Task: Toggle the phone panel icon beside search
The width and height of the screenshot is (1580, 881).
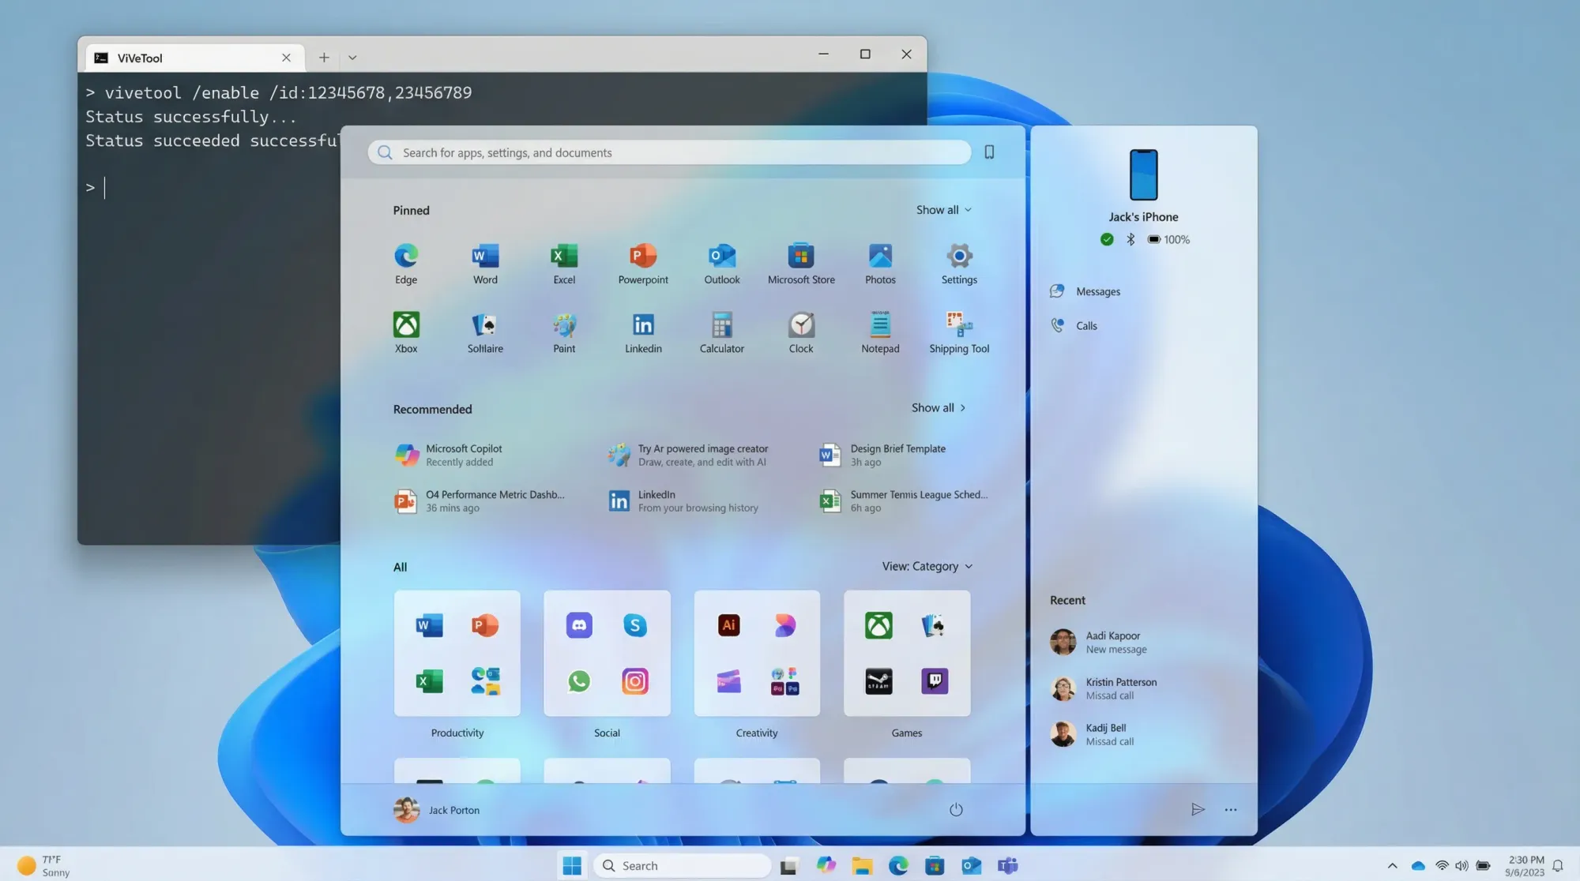Action: [x=988, y=152]
